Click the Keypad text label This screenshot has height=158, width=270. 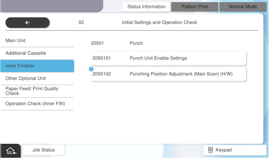tap(223, 150)
